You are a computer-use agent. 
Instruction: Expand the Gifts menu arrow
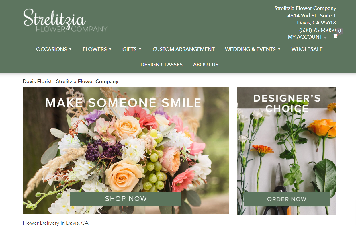(x=140, y=49)
